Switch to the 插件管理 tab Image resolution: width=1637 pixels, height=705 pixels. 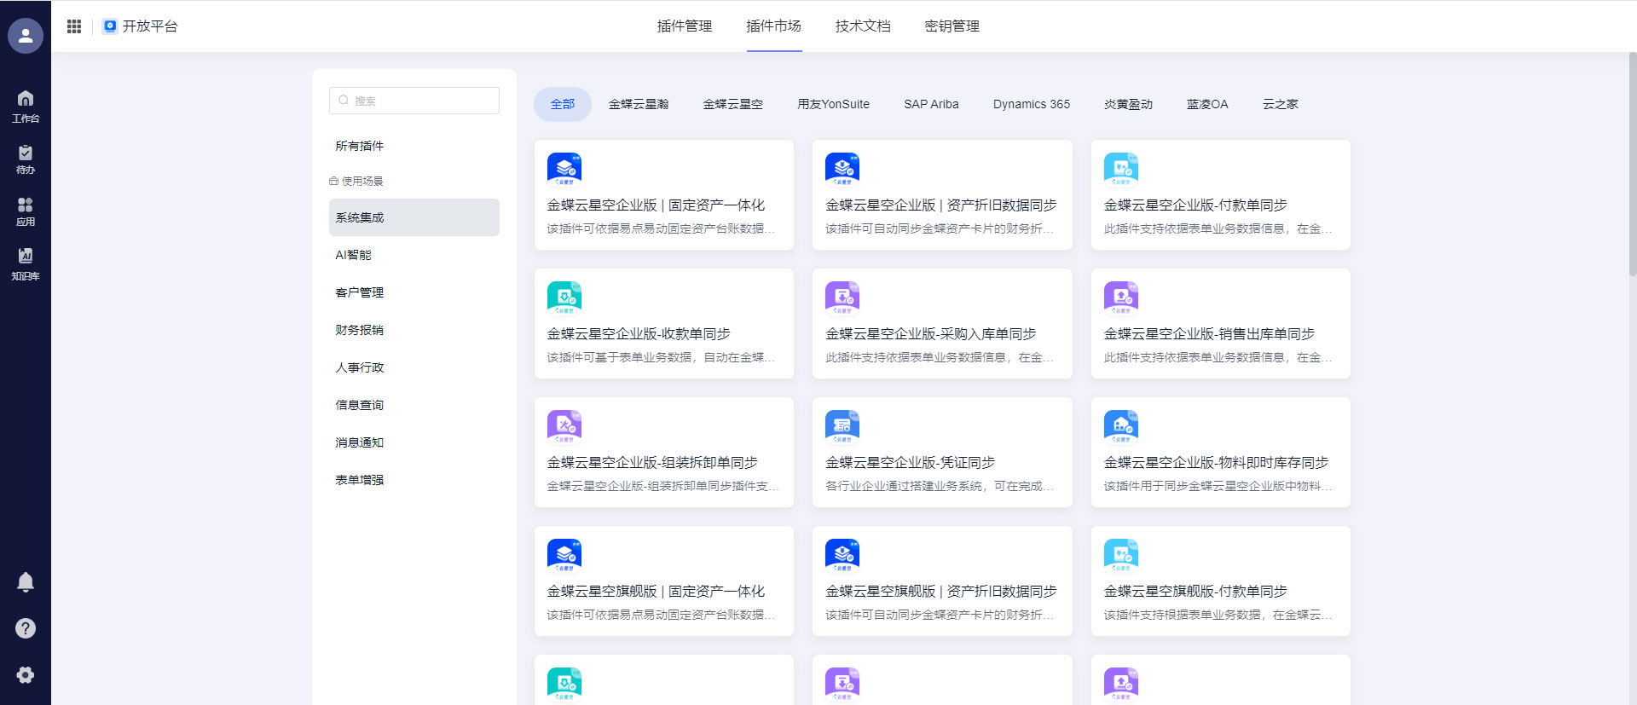click(684, 26)
